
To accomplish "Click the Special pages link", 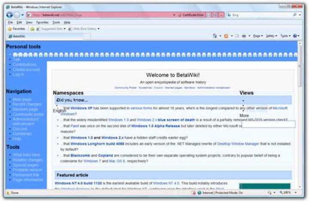I will coord(26,165).
